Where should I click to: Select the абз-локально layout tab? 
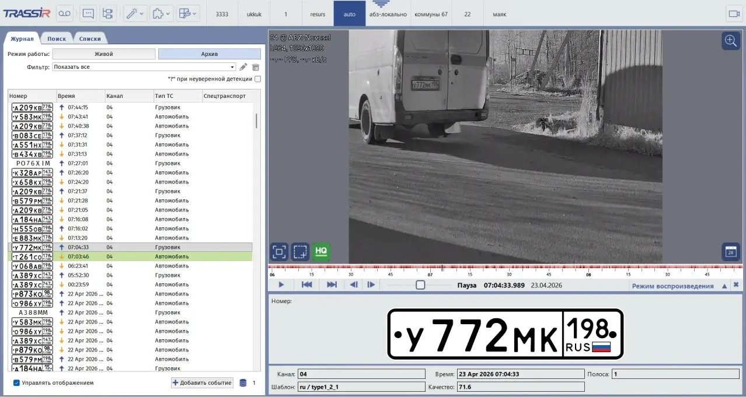(388, 14)
